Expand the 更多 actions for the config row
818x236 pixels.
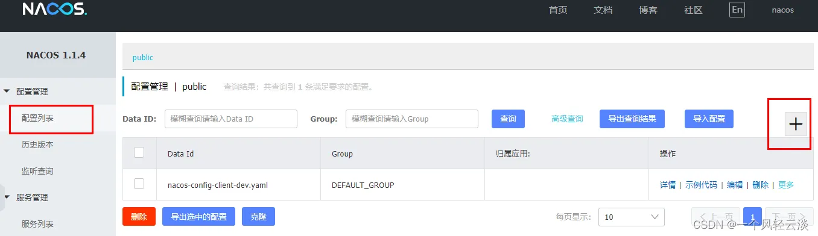(786, 185)
